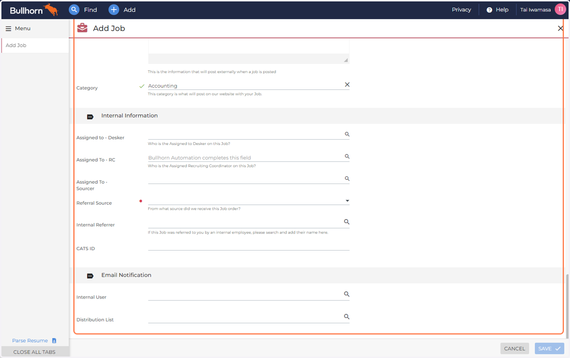
Task: Click green checkmark beside Category
Action: [x=142, y=86]
